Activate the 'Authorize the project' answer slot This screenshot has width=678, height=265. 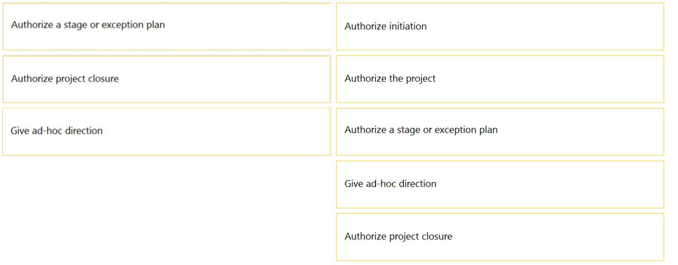[x=500, y=79]
